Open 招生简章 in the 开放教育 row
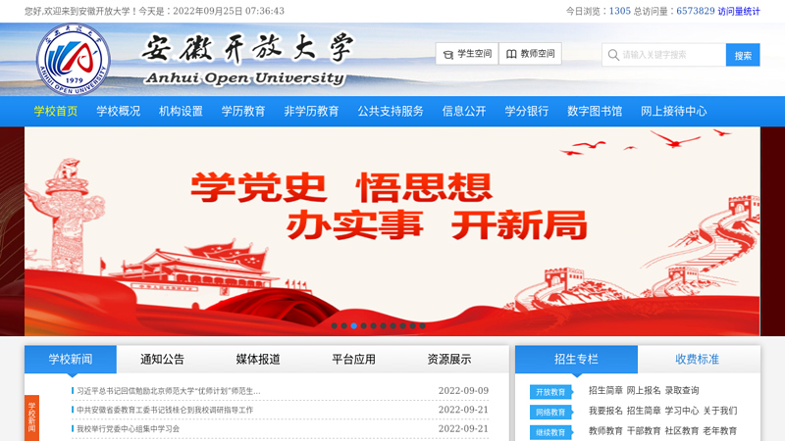The image size is (785, 441). (605, 390)
